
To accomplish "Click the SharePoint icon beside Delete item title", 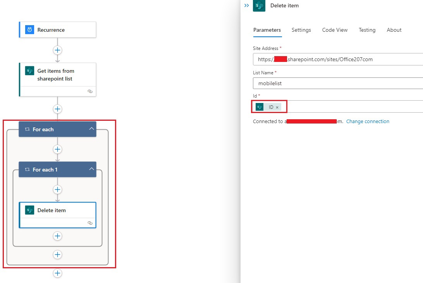I will 259,6.
